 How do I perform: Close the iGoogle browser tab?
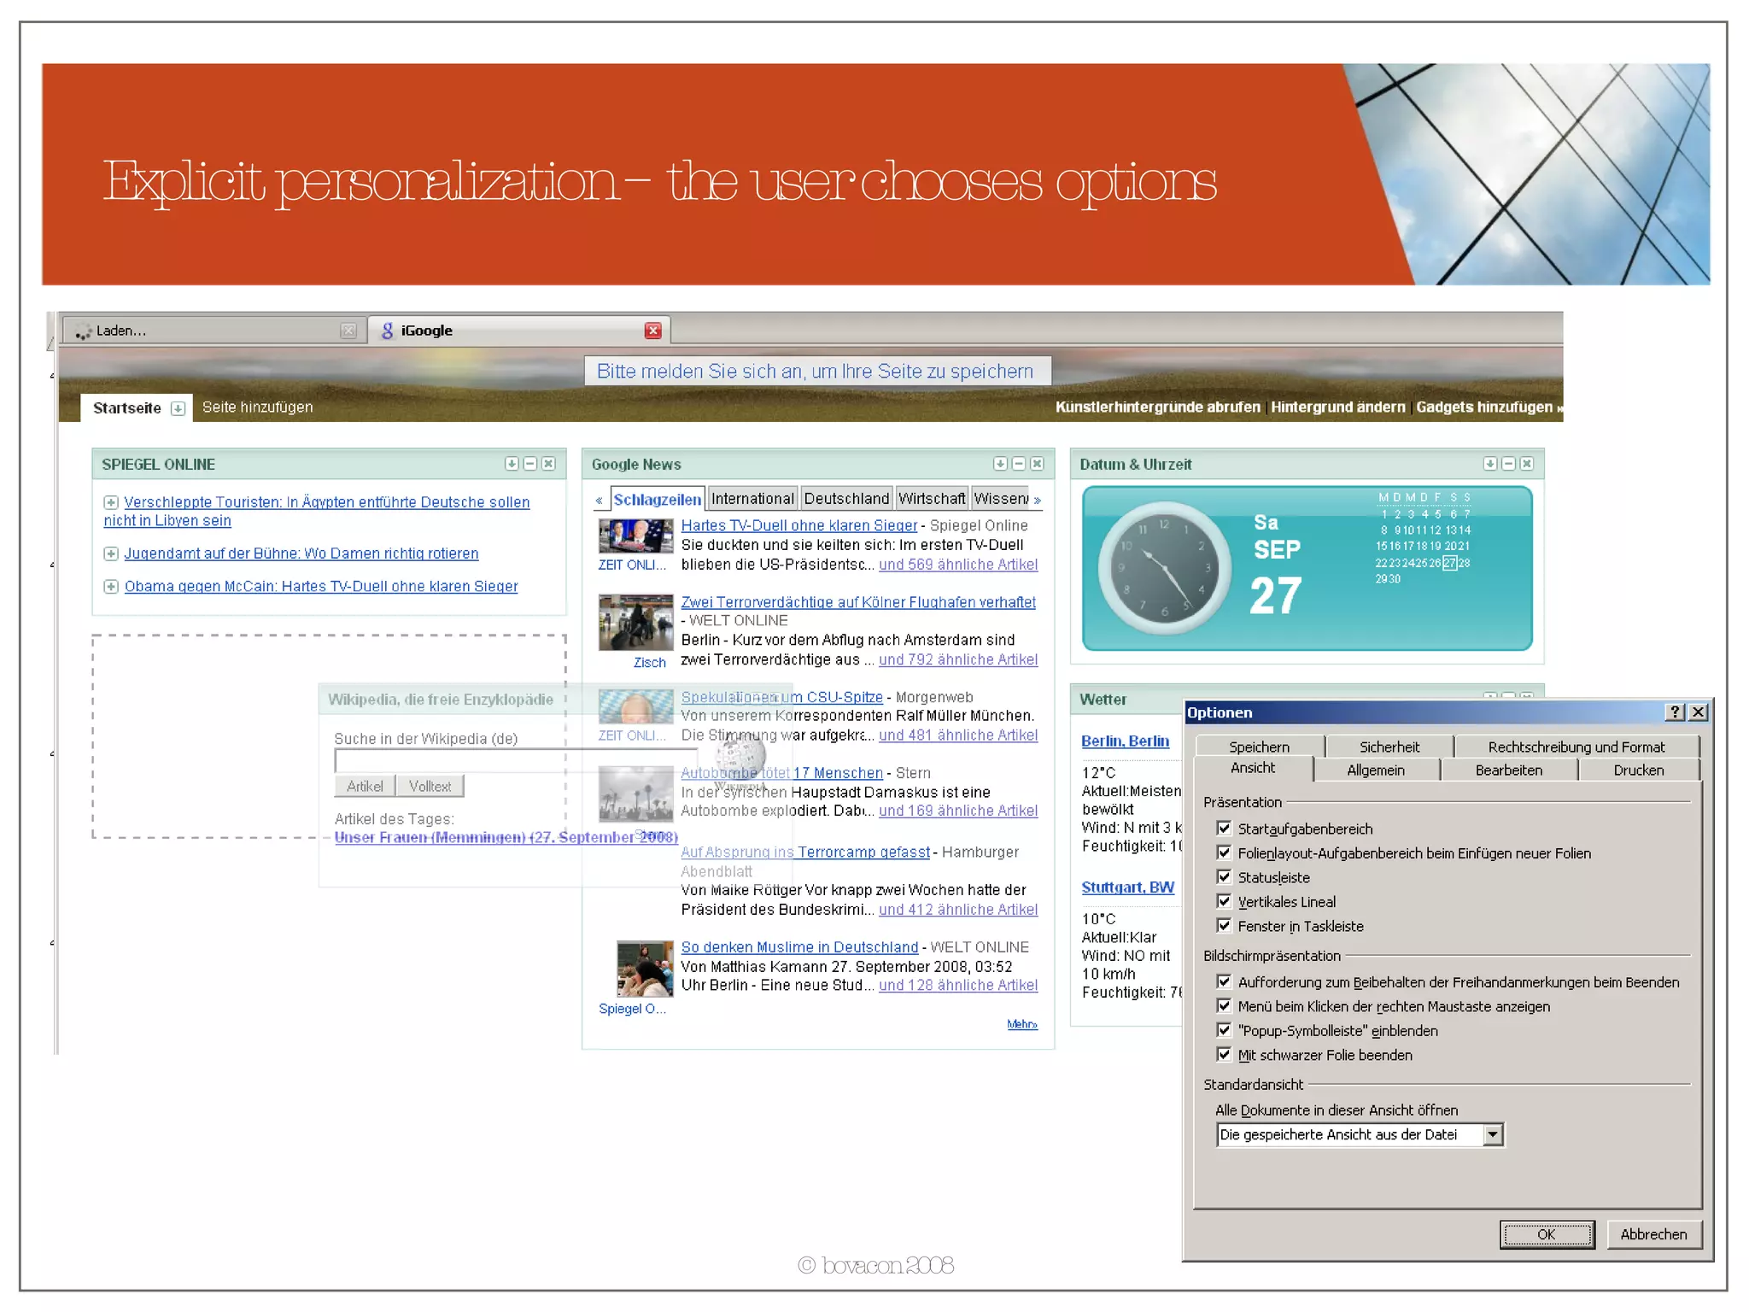[x=652, y=331]
